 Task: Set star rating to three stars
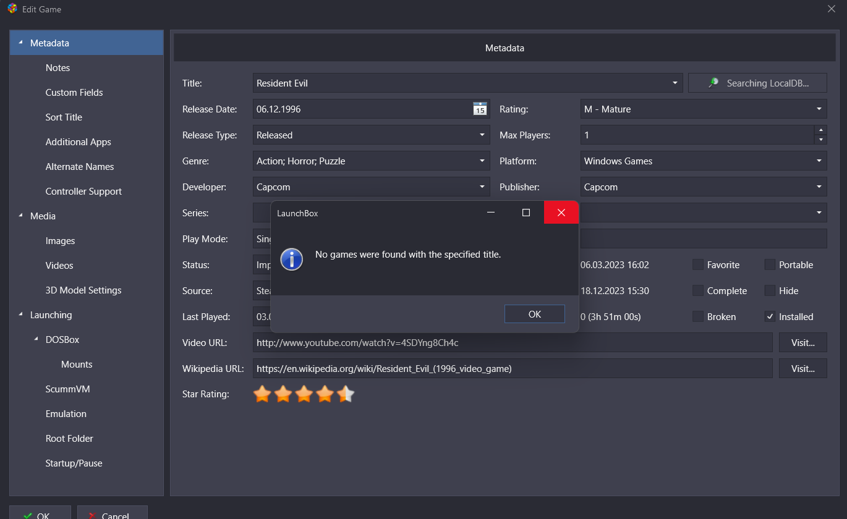[x=304, y=394]
